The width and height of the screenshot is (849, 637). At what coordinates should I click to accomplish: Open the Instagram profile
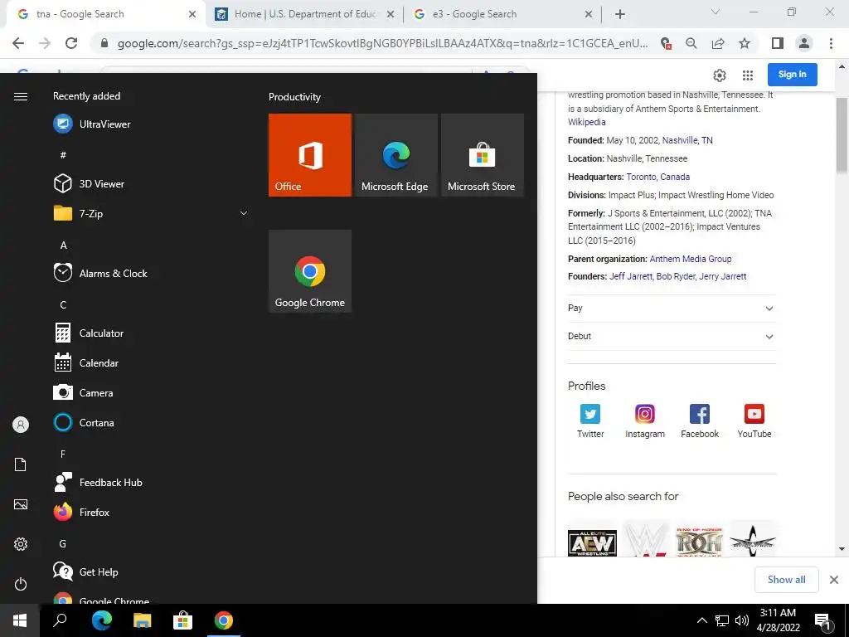[x=645, y=421]
